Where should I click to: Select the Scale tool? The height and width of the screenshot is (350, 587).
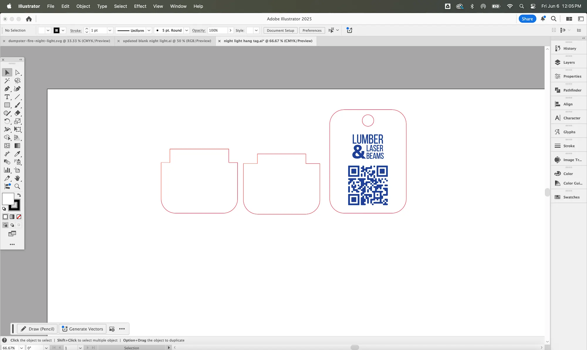[x=17, y=121]
